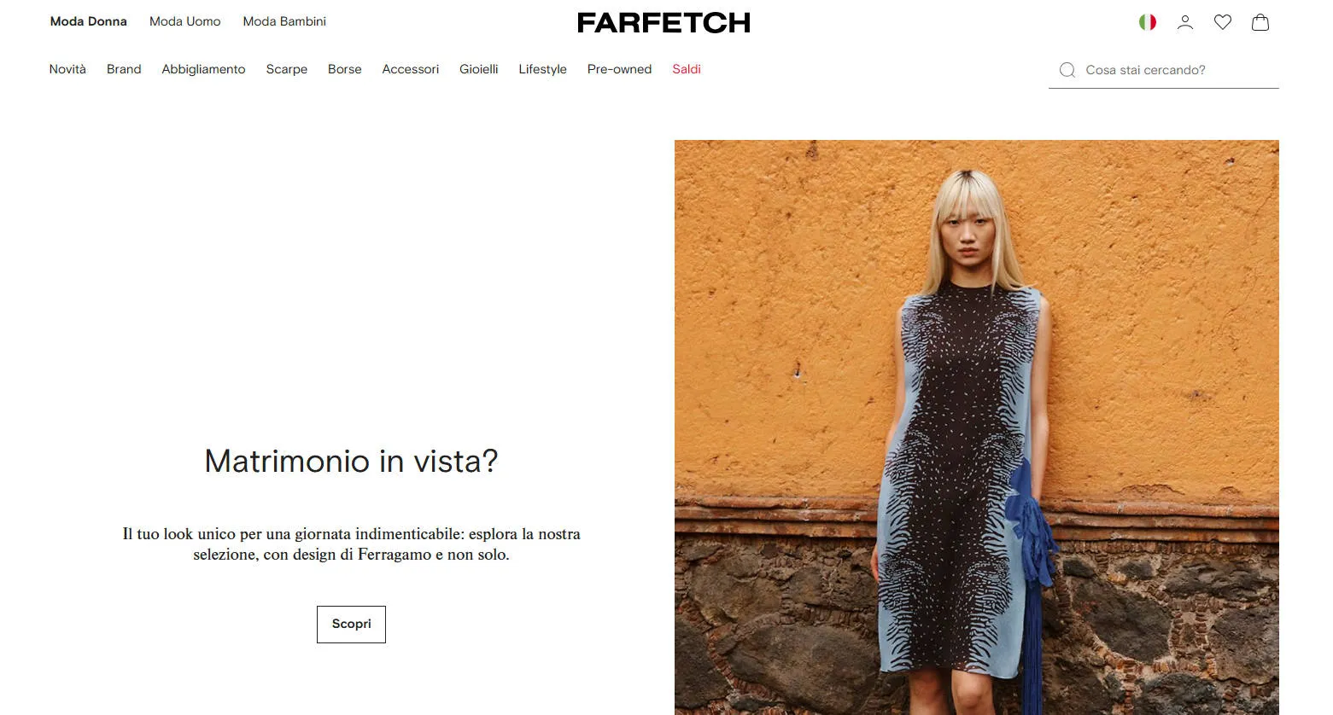The image size is (1333, 715).
Task: Open the user account icon
Action: pyautogui.click(x=1185, y=22)
